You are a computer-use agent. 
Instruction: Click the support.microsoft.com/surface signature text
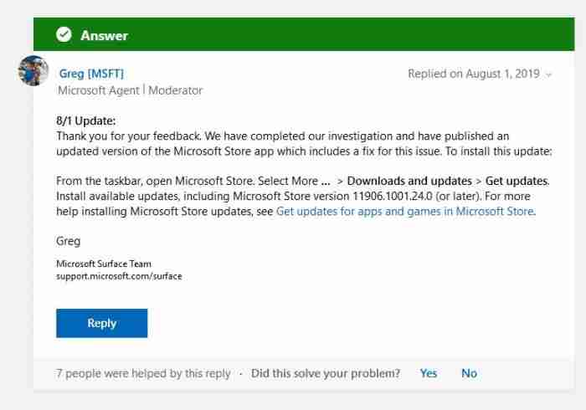coord(119,275)
